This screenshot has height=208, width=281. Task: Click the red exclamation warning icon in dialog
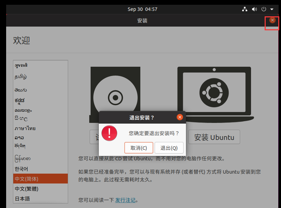tap(109, 133)
